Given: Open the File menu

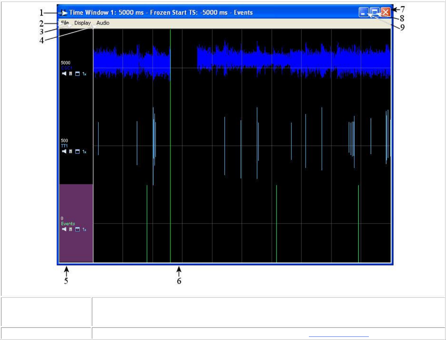Looking at the screenshot, I should point(65,23).
